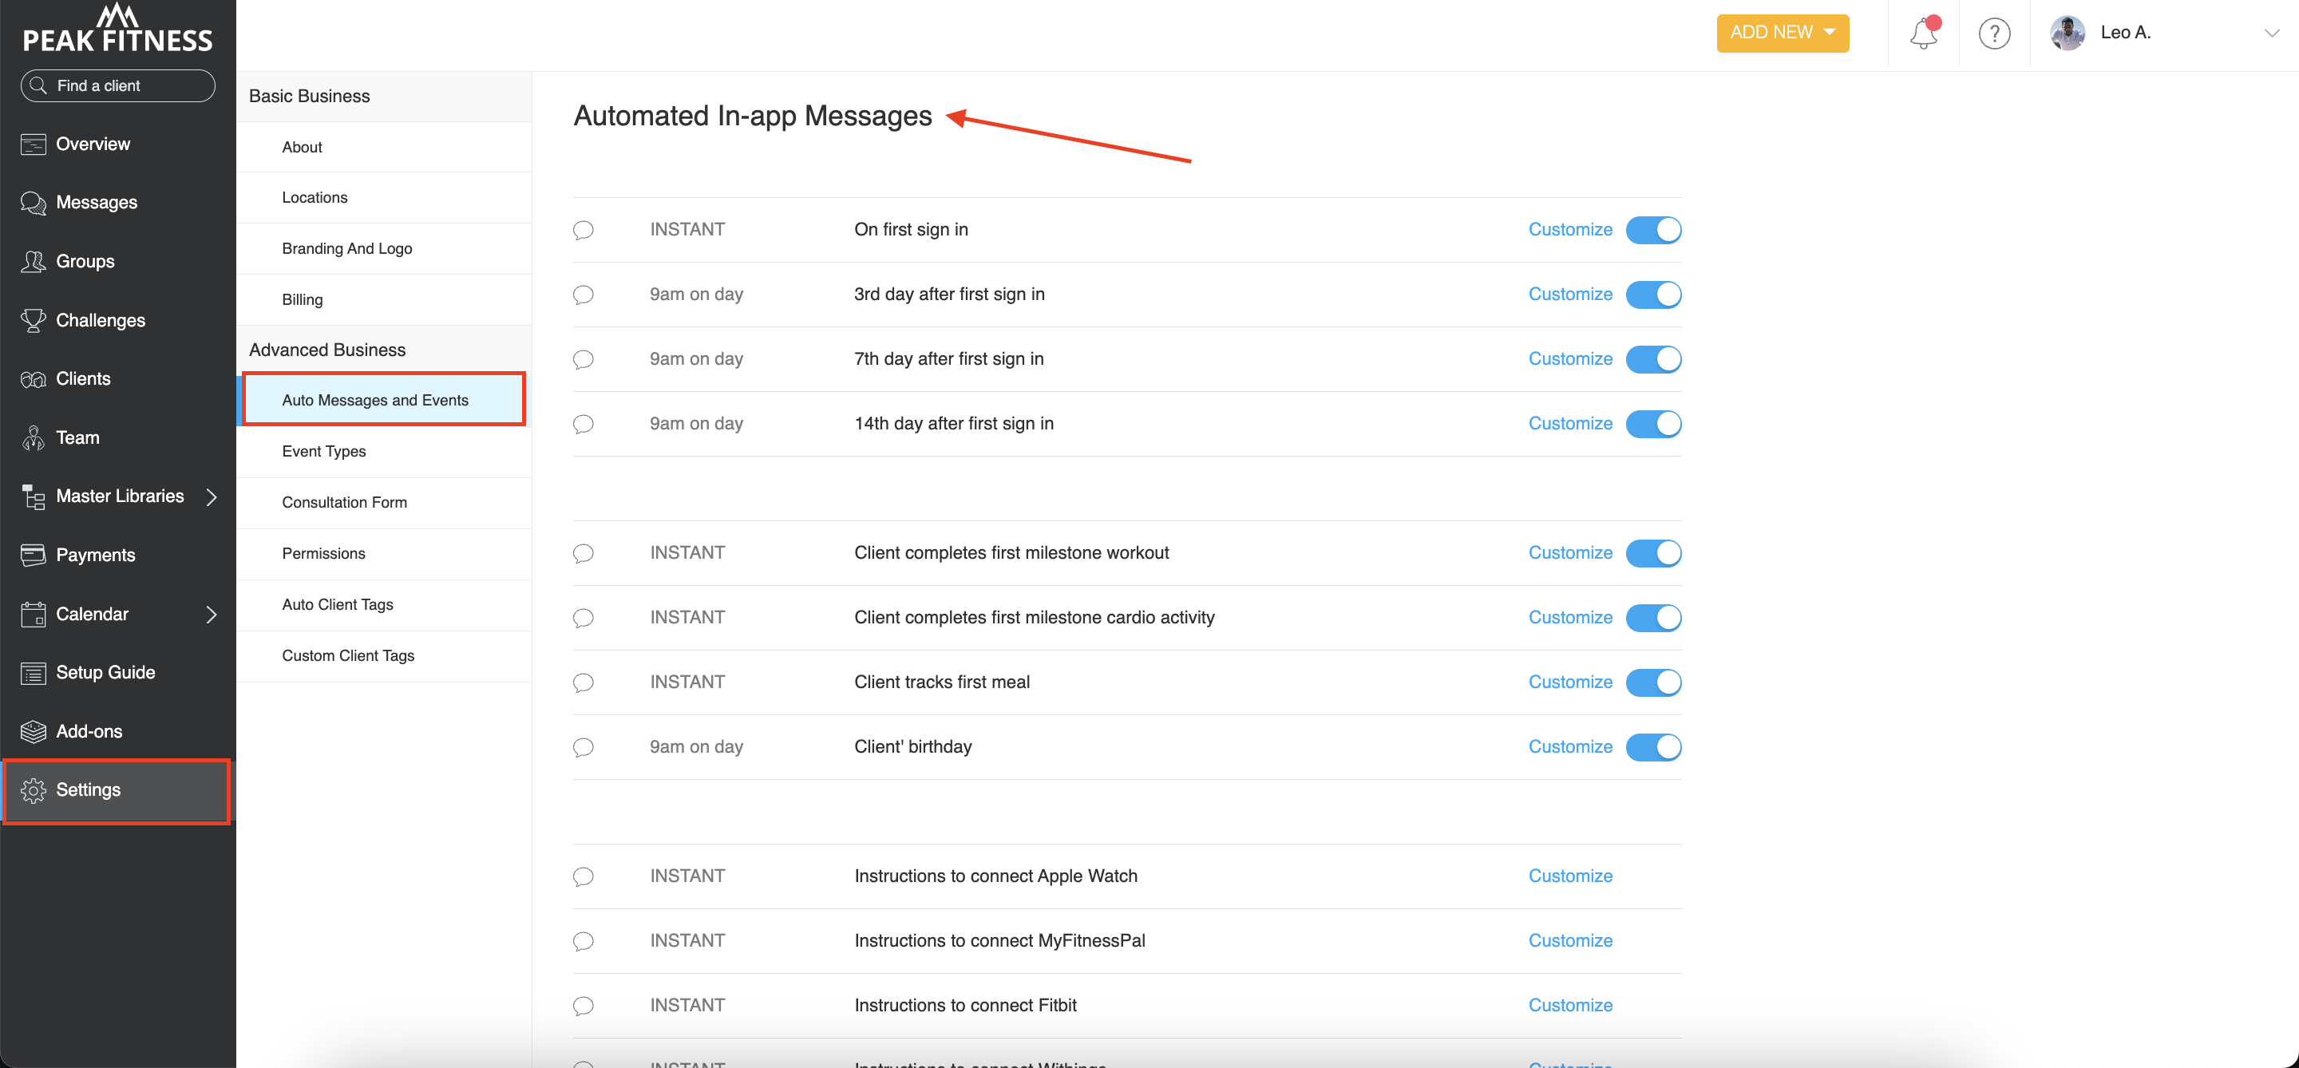This screenshot has height=1068, width=2299.
Task: Open the Billing settings page
Action: pyautogui.click(x=384, y=300)
